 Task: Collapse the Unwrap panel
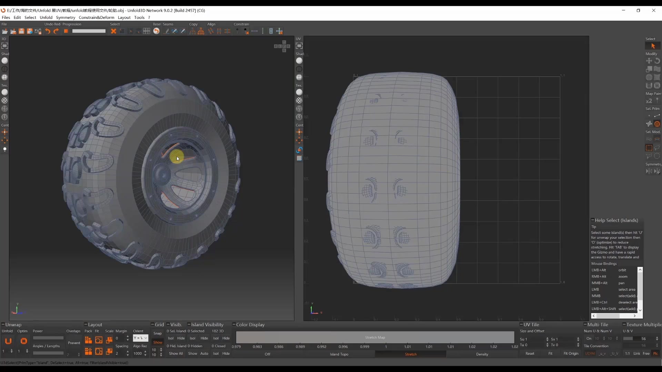pos(3,324)
